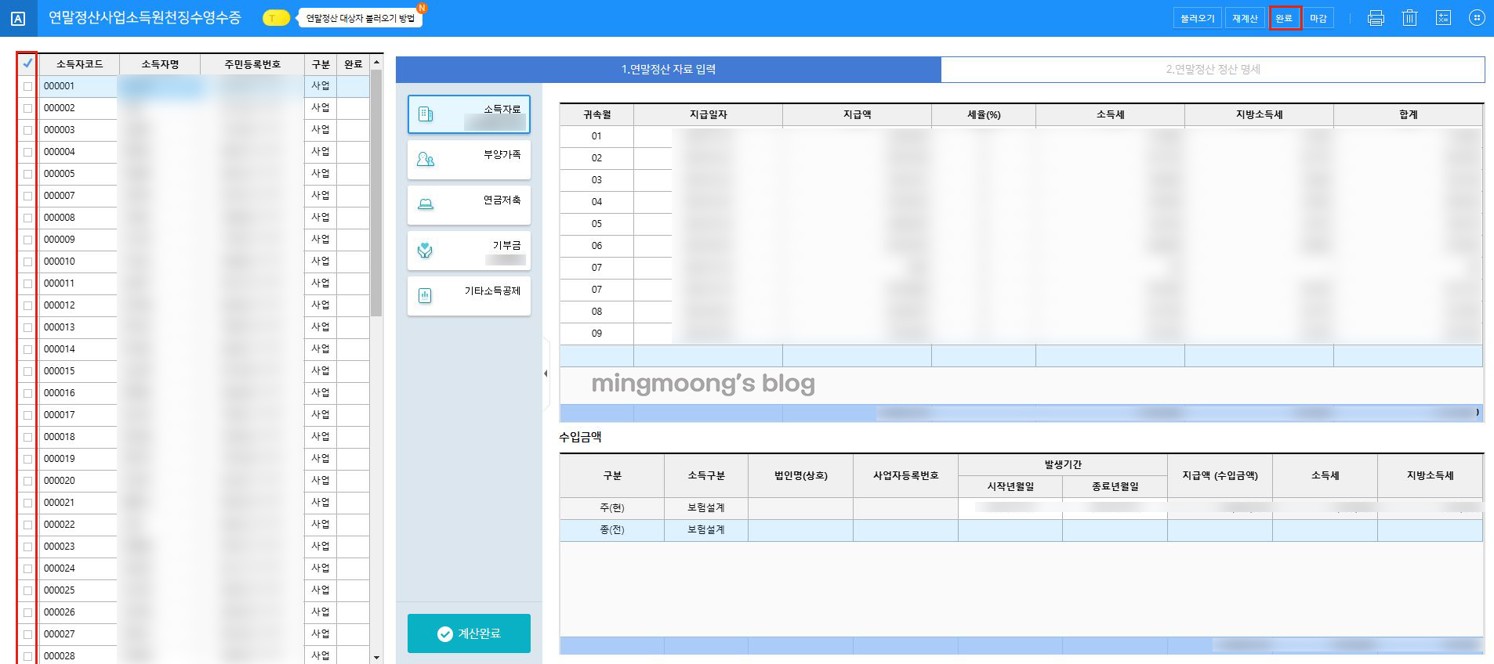Click the 소득자명 column header
This screenshot has width=1494, height=664.
point(160,64)
